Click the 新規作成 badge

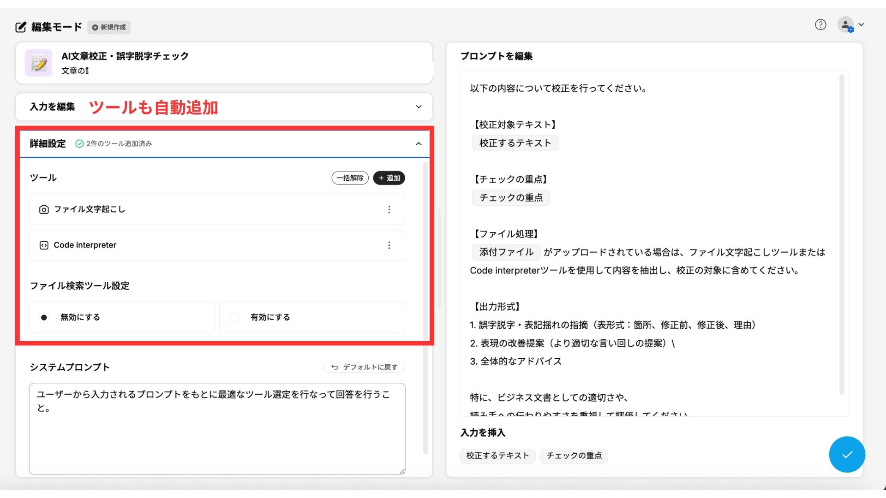(109, 27)
